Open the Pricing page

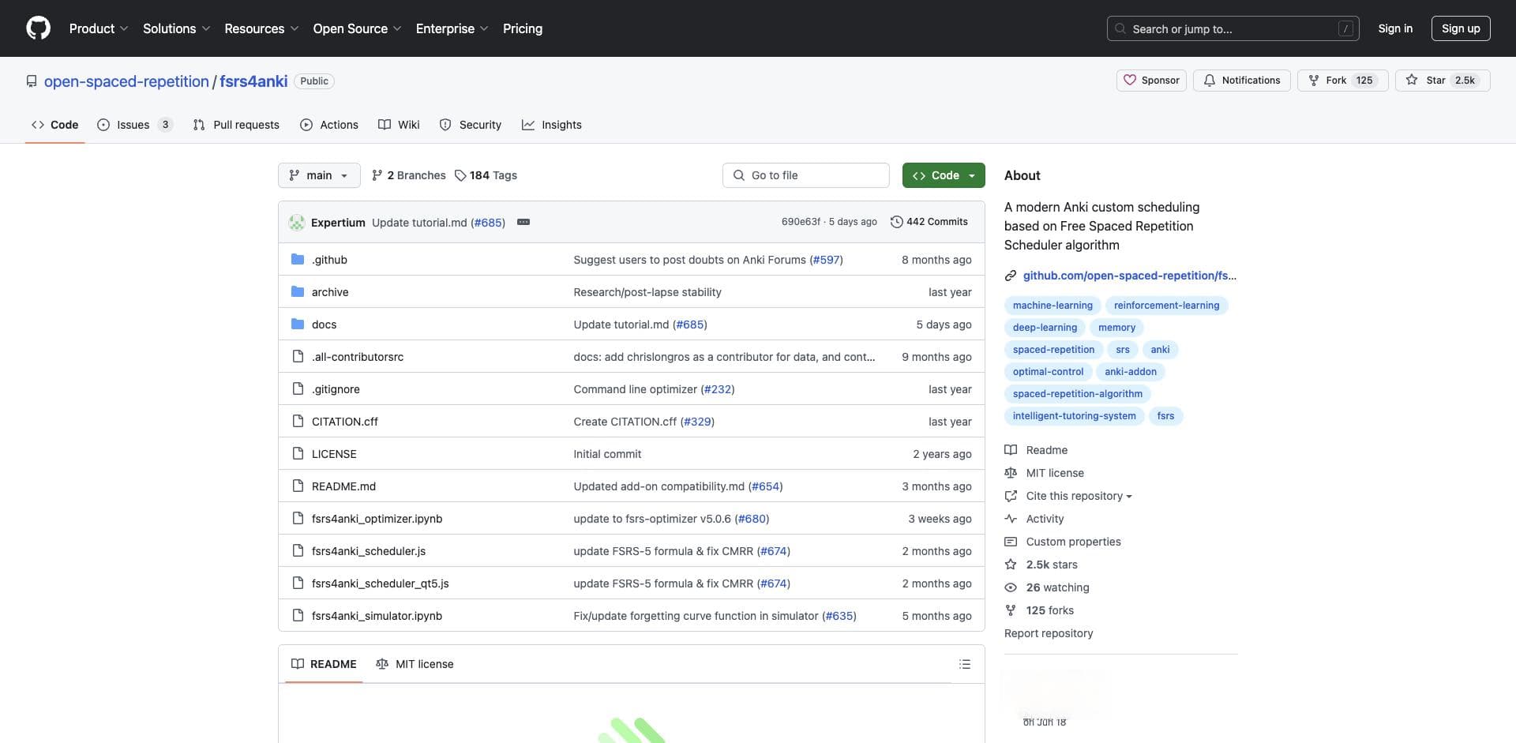click(523, 28)
